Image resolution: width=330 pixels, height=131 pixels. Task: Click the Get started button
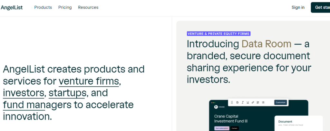[x=320, y=7]
